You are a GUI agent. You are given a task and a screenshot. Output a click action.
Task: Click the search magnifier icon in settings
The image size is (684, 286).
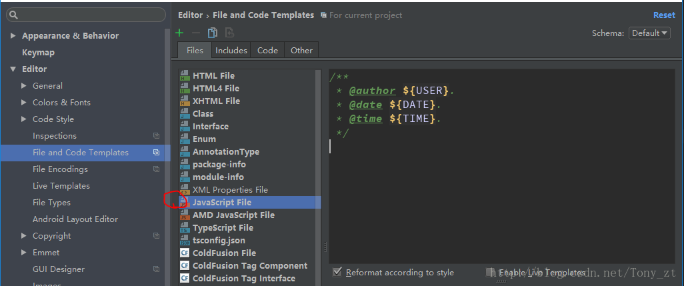[x=13, y=15]
